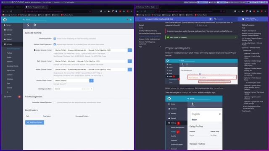Open Quality Settings (File Size) guide page
Image resolution: width=269 pixels, height=151 pixels.
click(148, 31)
